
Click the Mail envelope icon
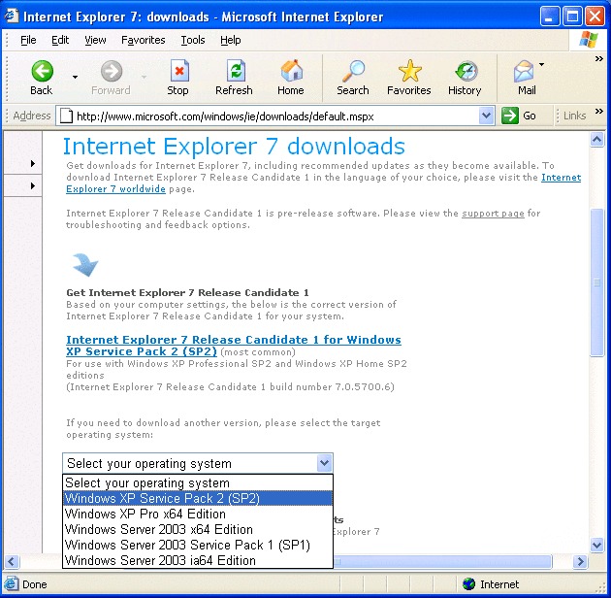[x=524, y=72]
